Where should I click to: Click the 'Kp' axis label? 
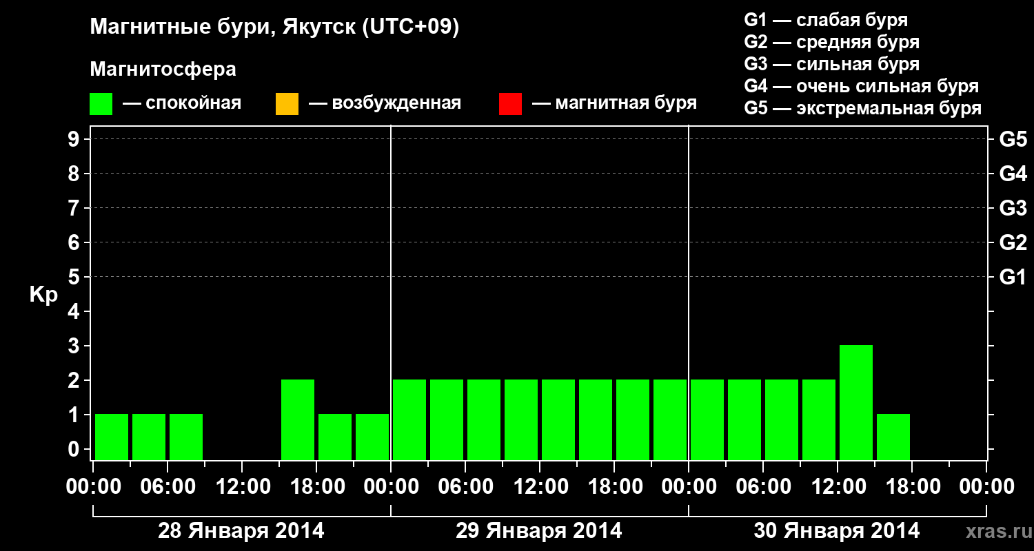point(43,295)
